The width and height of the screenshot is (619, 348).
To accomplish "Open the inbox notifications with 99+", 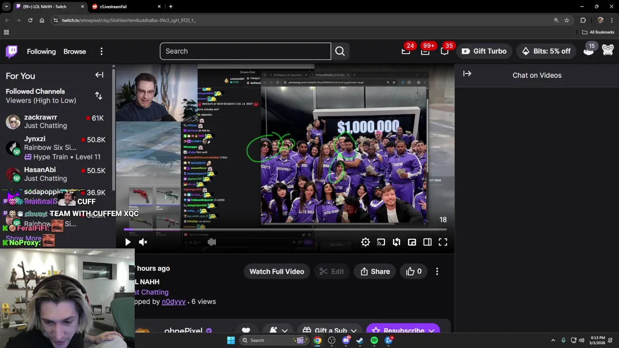I will pyautogui.click(x=426, y=51).
